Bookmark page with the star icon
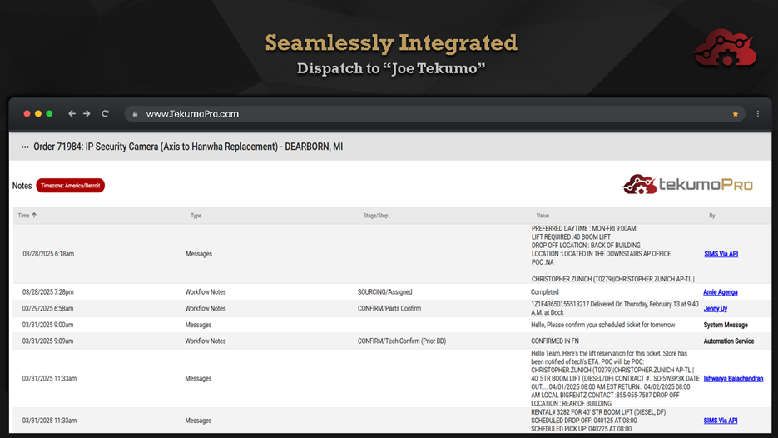The image size is (778, 438). [735, 114]
